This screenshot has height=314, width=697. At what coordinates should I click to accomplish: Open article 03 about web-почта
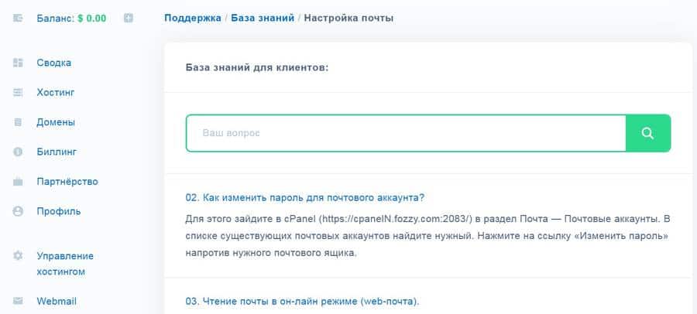pos(302,301)
